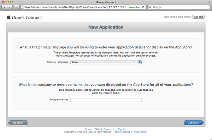Click the plus add-bookmark button
This screenshot has width=212, height=140.
(17, 7)
